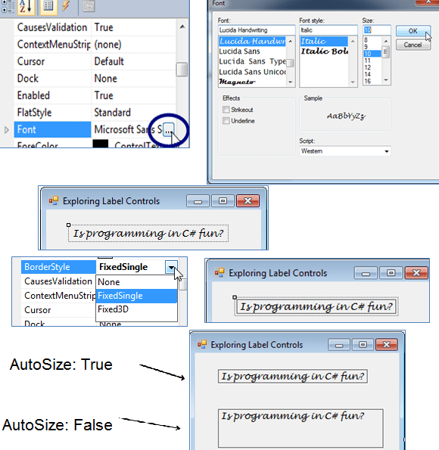Select None in BorderStyle dropdown list

click(x=136, y=282)
